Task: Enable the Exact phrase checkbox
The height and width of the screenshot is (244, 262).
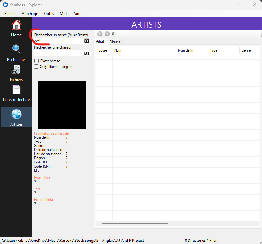Action: tap(37, 61)
